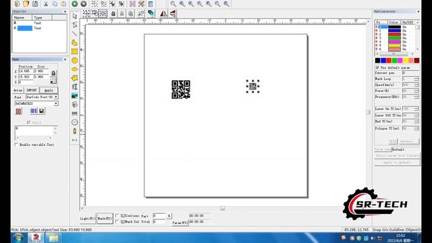The height and width of the screenshot is (243, 432).
Task: Select the Polygon drawing tool
Action: coord(74,78)
